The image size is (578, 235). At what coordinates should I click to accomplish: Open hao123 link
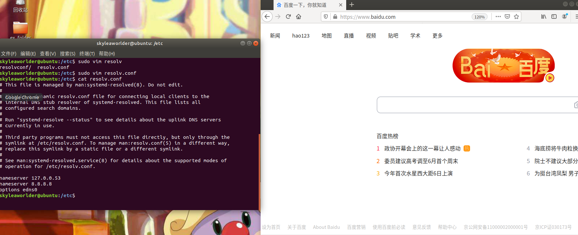pyautogui.click(x=301, y=36)
